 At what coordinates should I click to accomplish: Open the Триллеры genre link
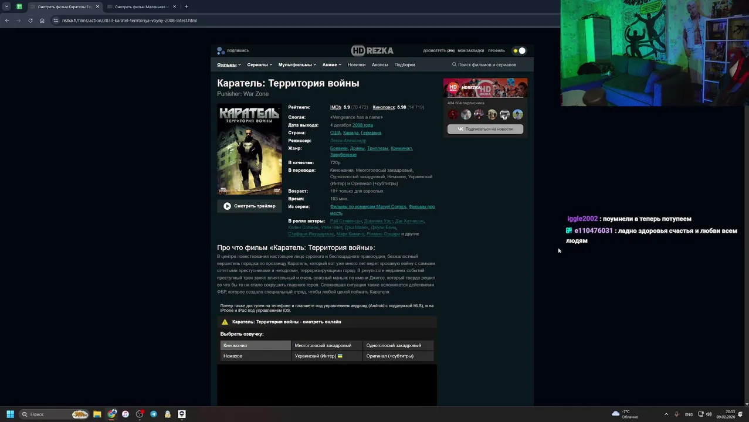pyautogui.click(x=378, y=148)
